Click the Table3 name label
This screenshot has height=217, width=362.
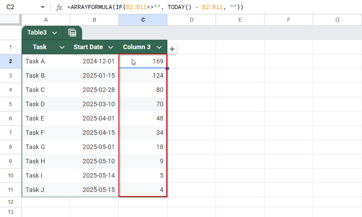tap(37, 32)
